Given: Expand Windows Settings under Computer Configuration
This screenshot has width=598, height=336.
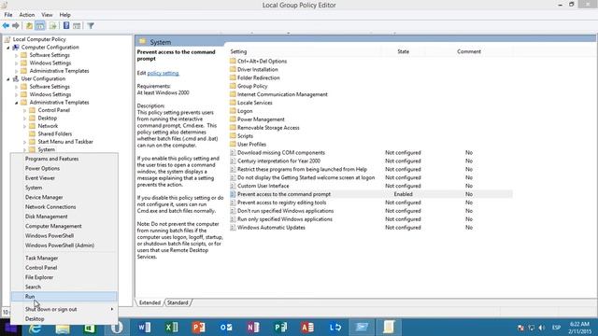Looking at the screenshot, I should [x=17, y=63].
